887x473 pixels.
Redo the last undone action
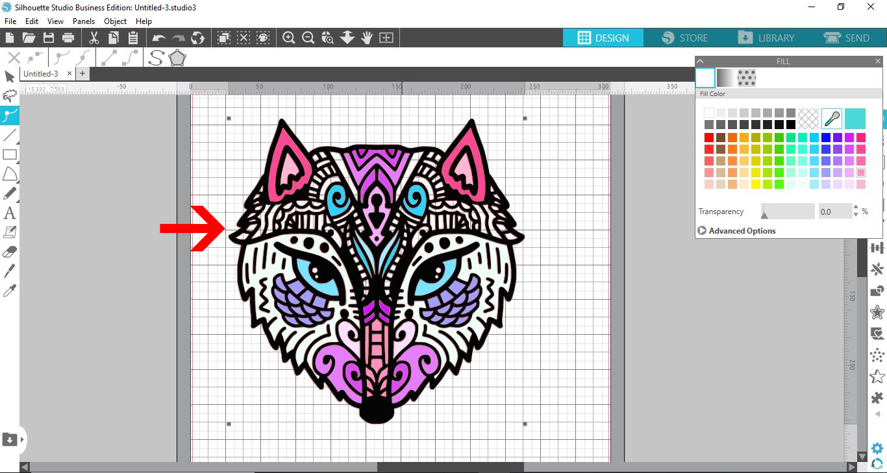(179, 38)
